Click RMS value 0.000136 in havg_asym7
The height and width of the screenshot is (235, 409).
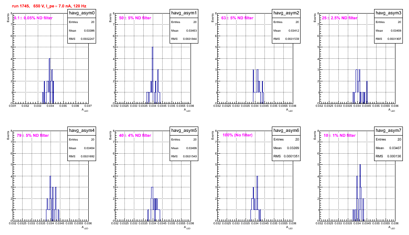(394, 157)
